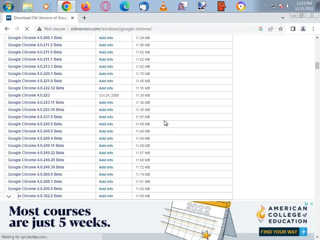This screenshot has height=240, width=320.
Task: Click the Google icon in address bar
Action: [260, 29]
